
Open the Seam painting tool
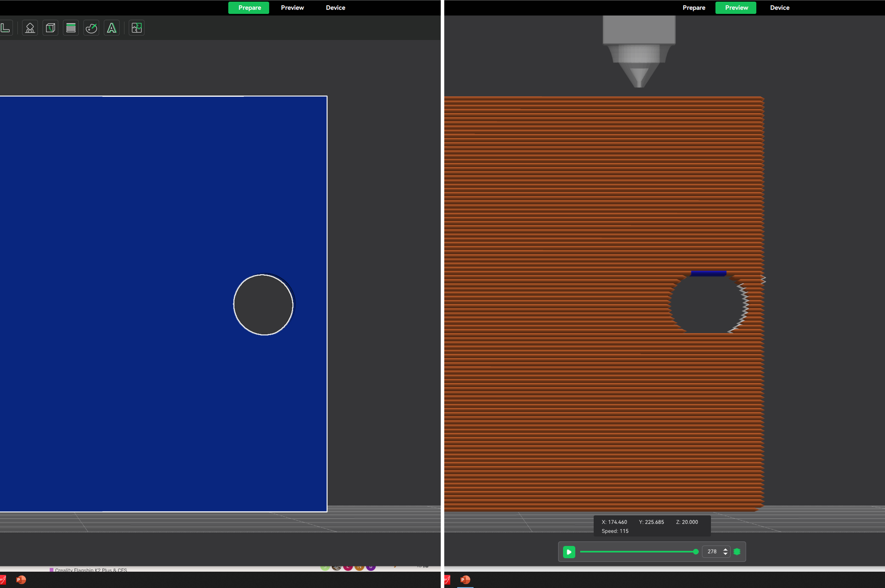tap(50, 28)
